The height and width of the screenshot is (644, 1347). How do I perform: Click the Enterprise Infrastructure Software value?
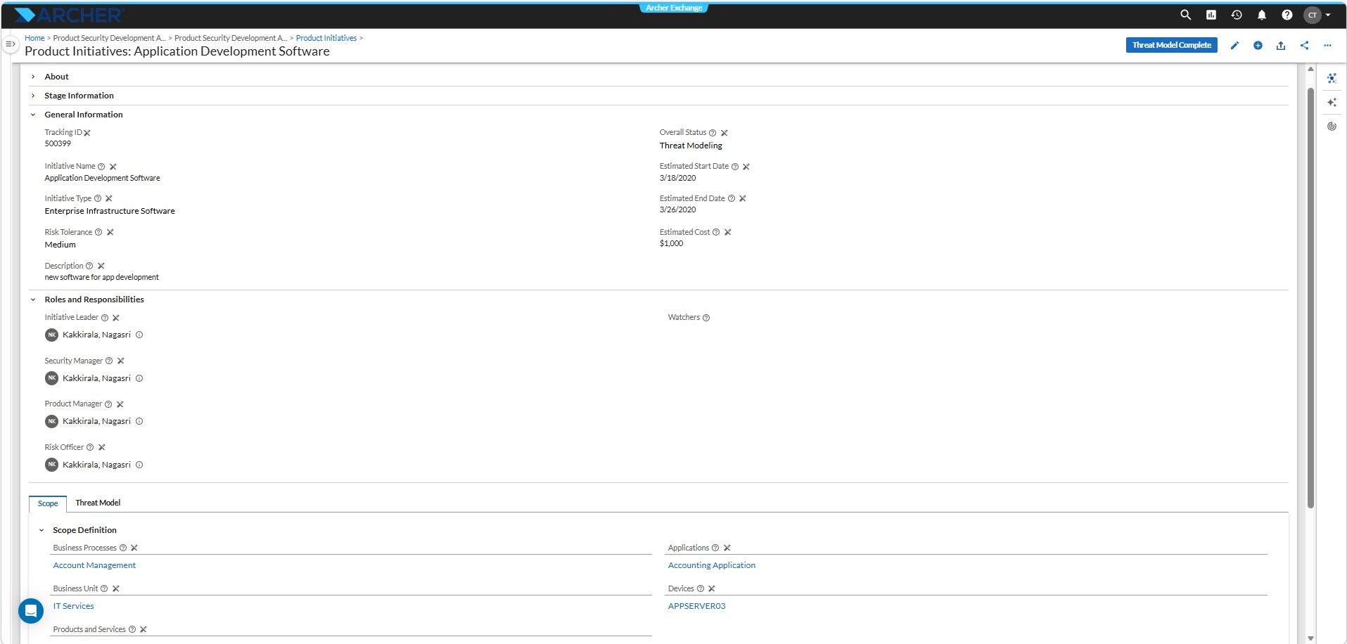pos(110,211)
